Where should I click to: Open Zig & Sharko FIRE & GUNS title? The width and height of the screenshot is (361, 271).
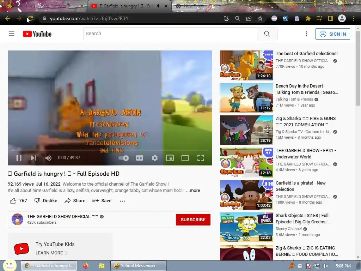[x=306, y=121]
